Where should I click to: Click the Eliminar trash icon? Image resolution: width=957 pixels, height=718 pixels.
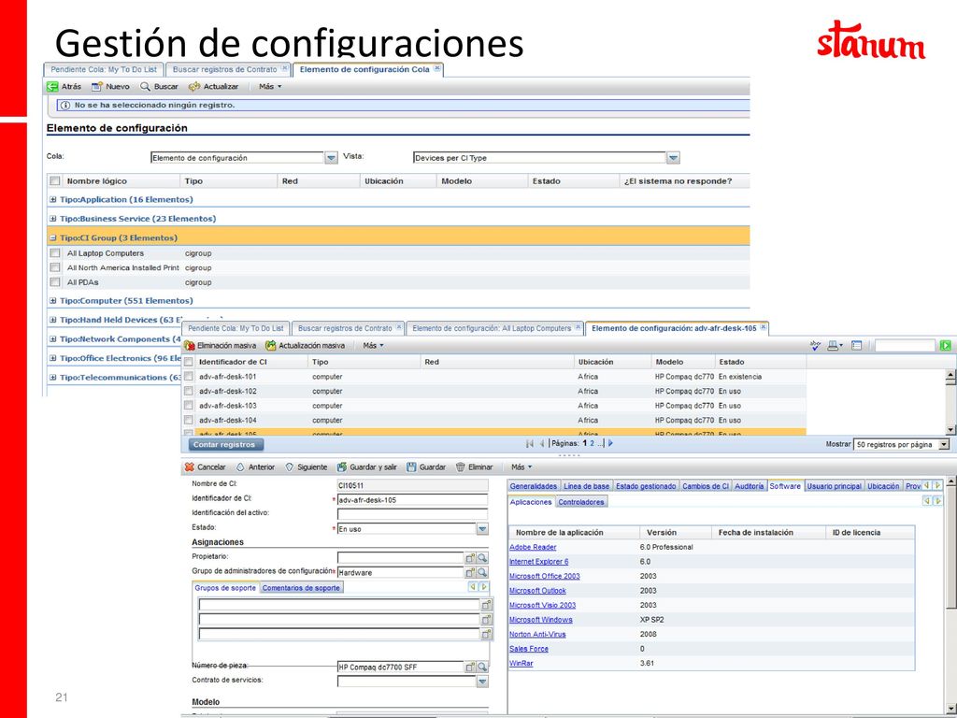[461, 467]
